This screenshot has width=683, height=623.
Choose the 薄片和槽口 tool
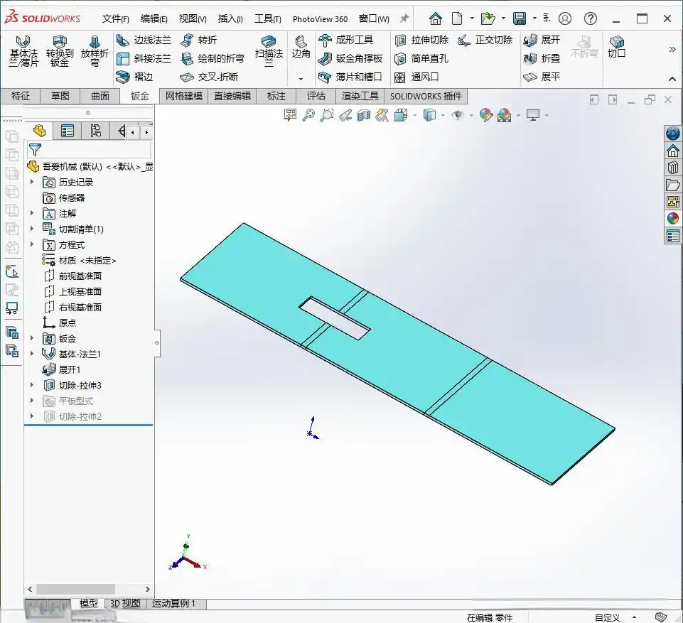(350, 77)
